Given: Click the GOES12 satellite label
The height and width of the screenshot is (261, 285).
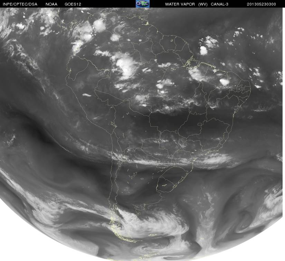Looking at the screenshot, I should point(73,4).
